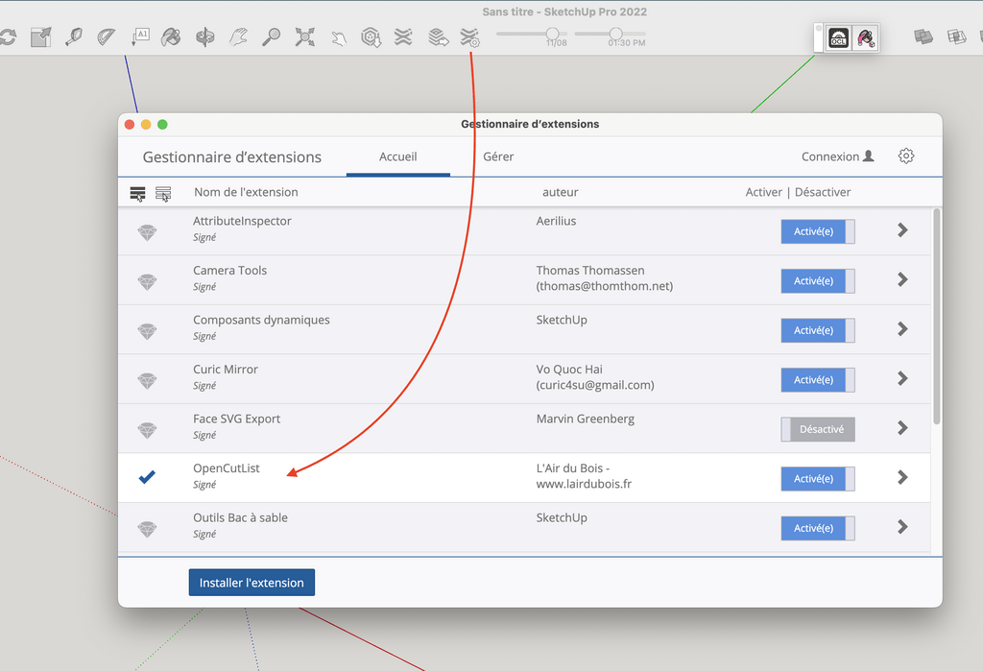Click the "Nom de l'extension" column header
The height and width of the screenshot is (671, 983).
point(246,193)
